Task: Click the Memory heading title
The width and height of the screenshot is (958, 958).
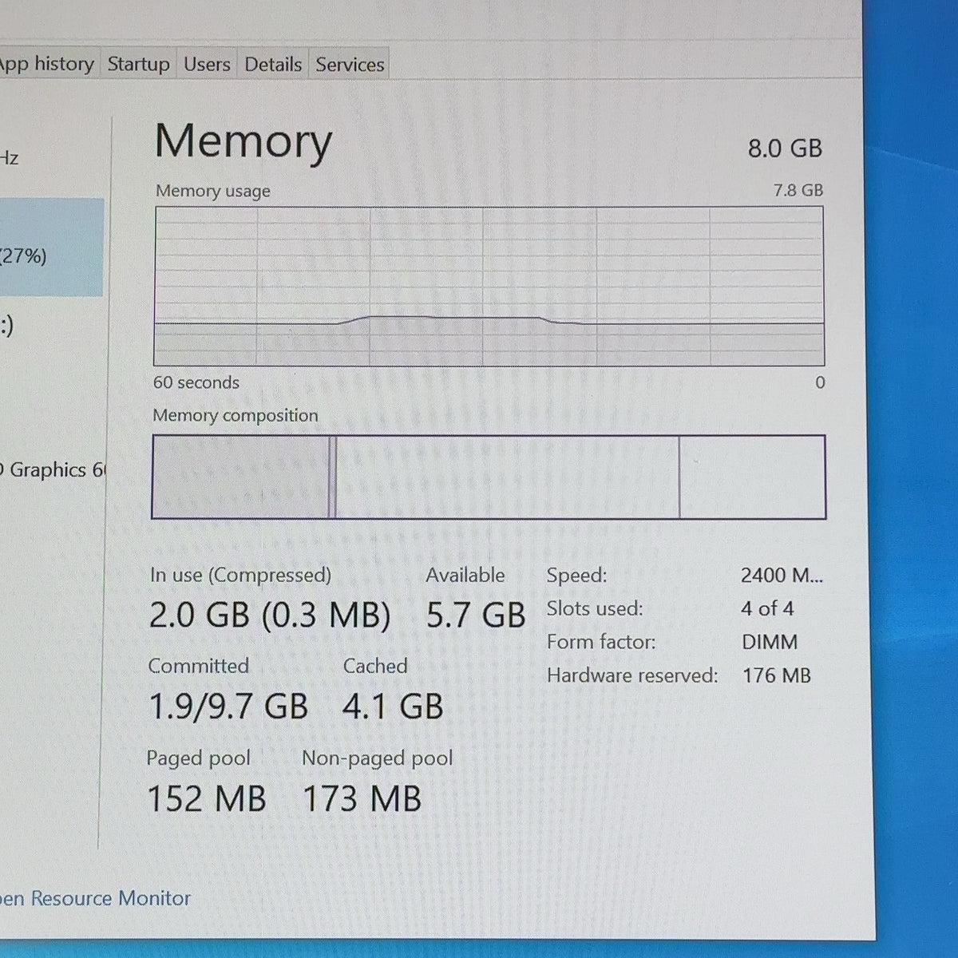Action: 243,141
